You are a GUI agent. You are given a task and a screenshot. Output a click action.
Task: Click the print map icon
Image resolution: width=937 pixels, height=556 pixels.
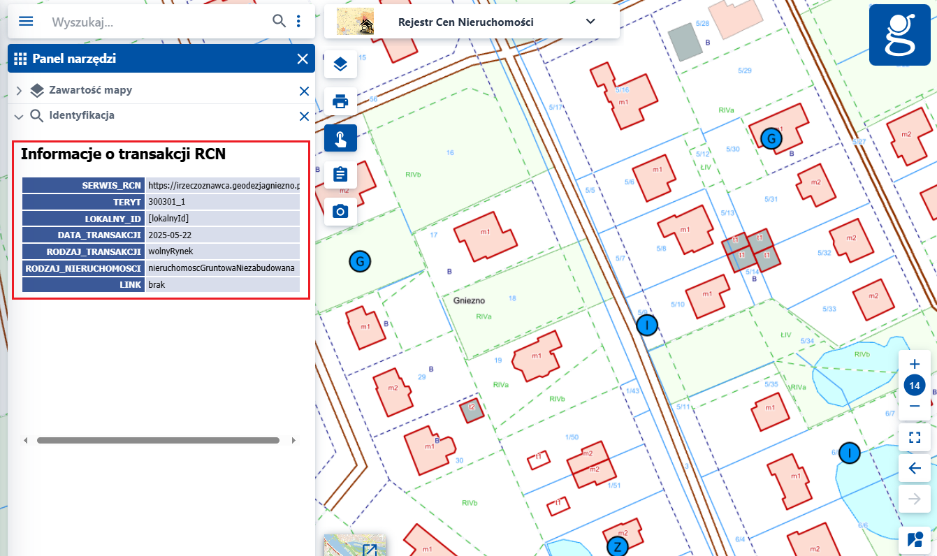coord(340,102)
